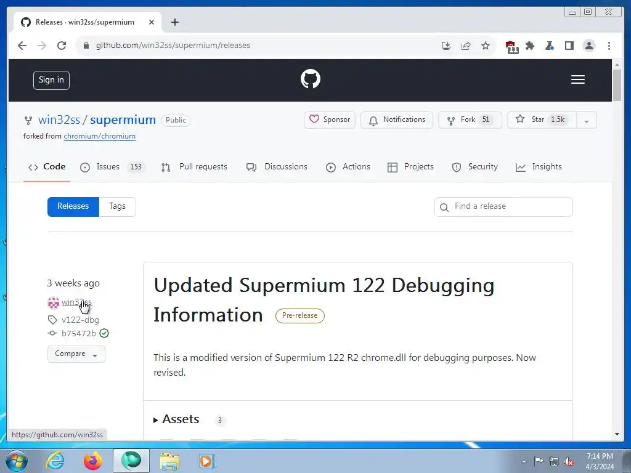
Task: Click the Sign in button
Action: click(x=51, y=80)
